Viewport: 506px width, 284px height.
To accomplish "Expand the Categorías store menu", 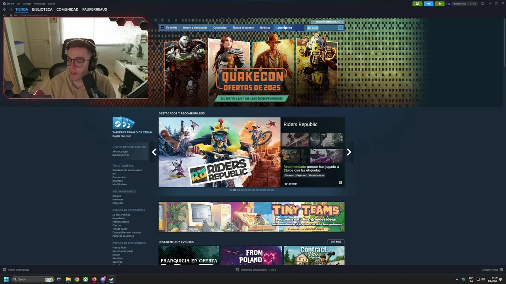I will click(220, 28).
